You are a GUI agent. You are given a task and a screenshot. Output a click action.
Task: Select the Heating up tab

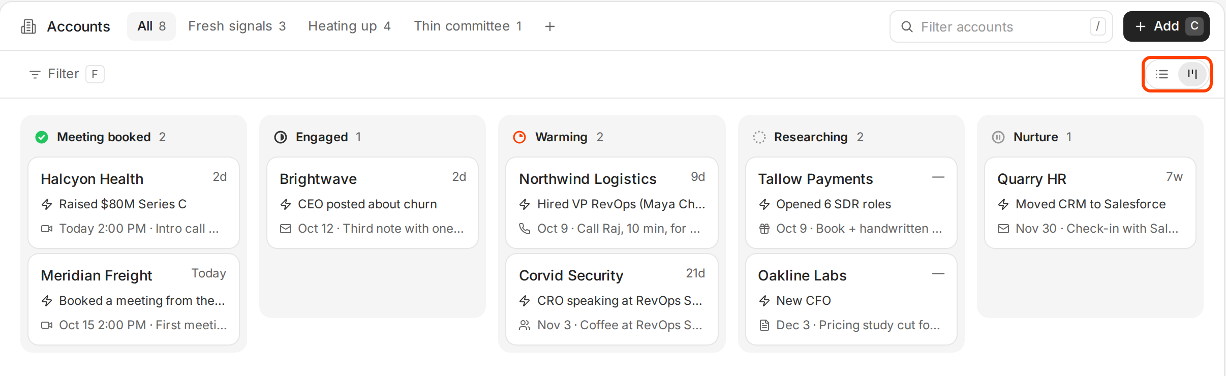(x=349, y=26)
